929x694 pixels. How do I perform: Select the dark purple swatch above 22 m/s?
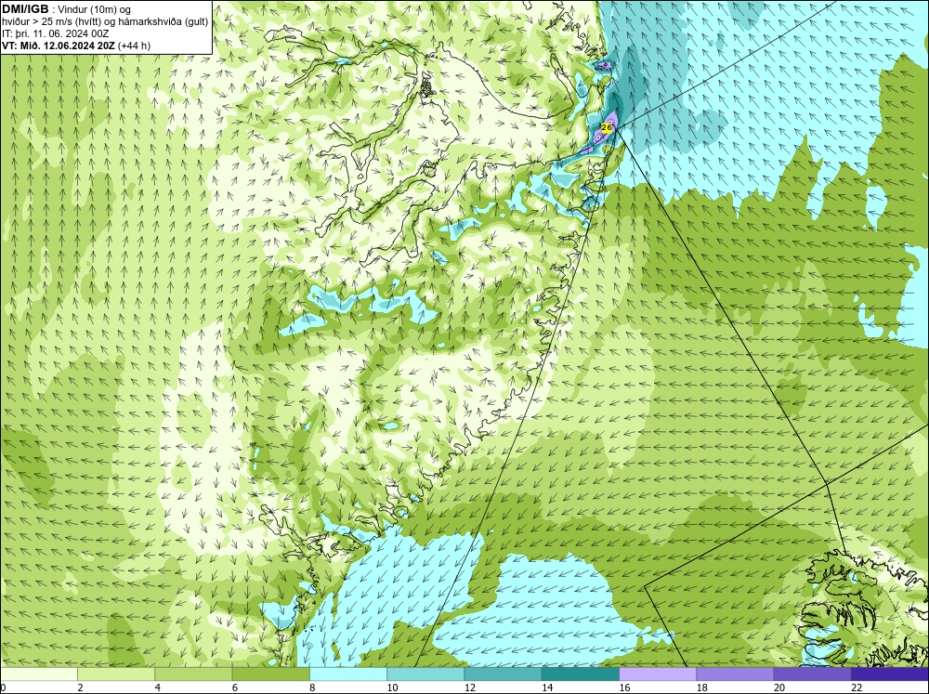[889, 674]
